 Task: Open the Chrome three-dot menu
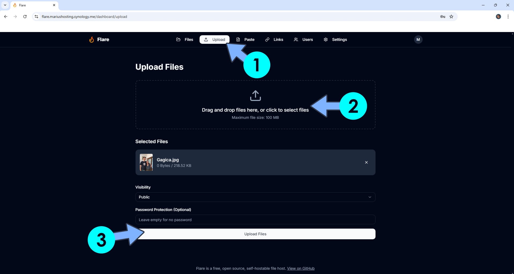click(508, 17)
